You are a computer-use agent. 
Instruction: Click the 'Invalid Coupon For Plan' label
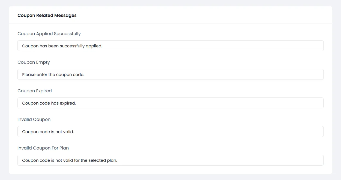click(43, 148)
